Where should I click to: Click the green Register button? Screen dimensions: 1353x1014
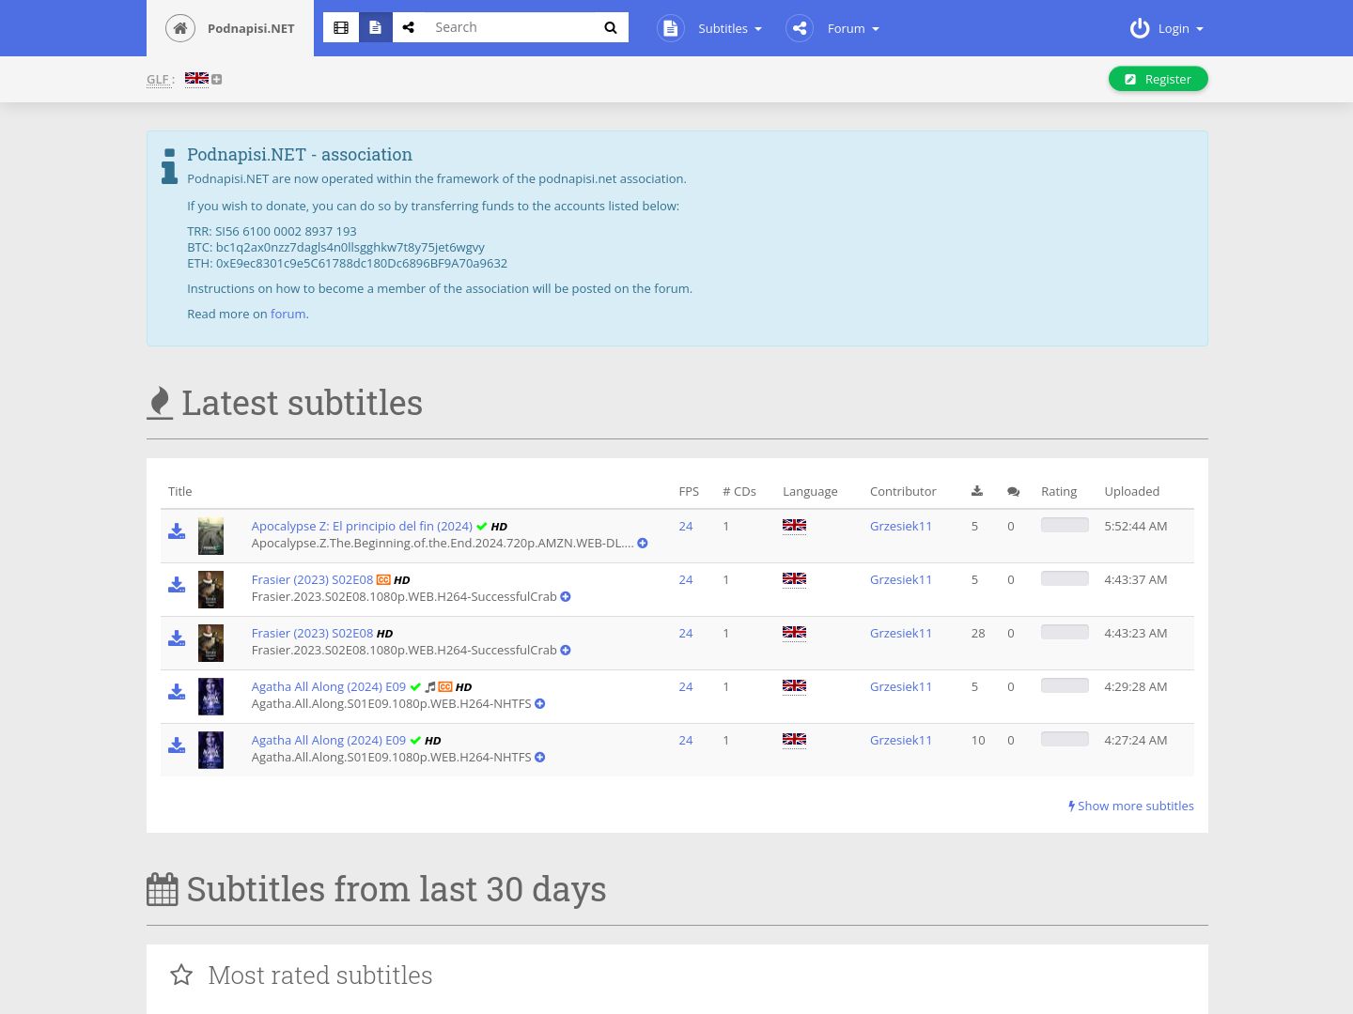pos(1158,79)
